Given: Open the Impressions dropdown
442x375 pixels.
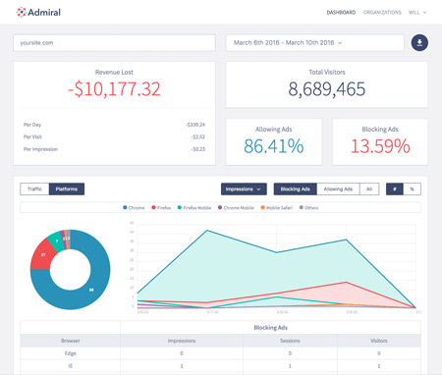Looking at the screenshot, I should [x=244, y=188].
